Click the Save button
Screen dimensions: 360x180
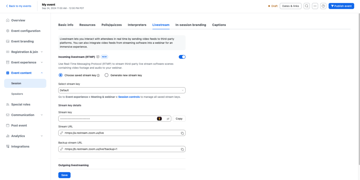coord(64,175)
